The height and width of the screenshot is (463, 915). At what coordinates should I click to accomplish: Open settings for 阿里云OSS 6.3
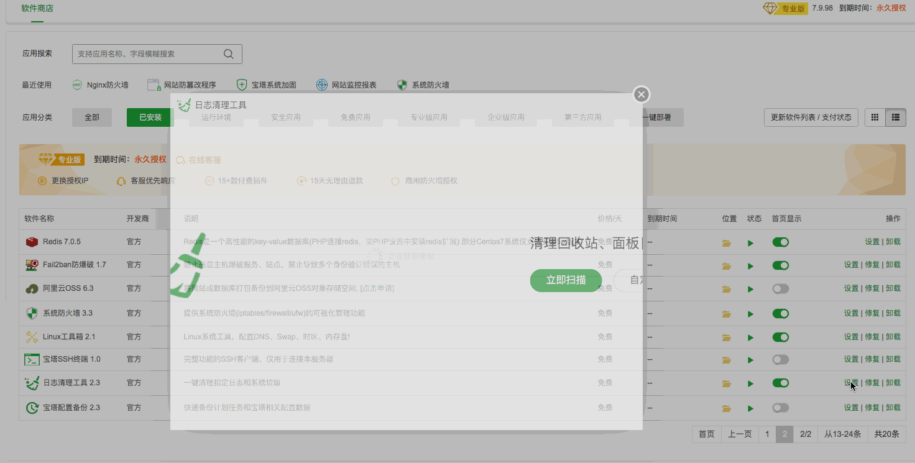(x=851, y=288)
